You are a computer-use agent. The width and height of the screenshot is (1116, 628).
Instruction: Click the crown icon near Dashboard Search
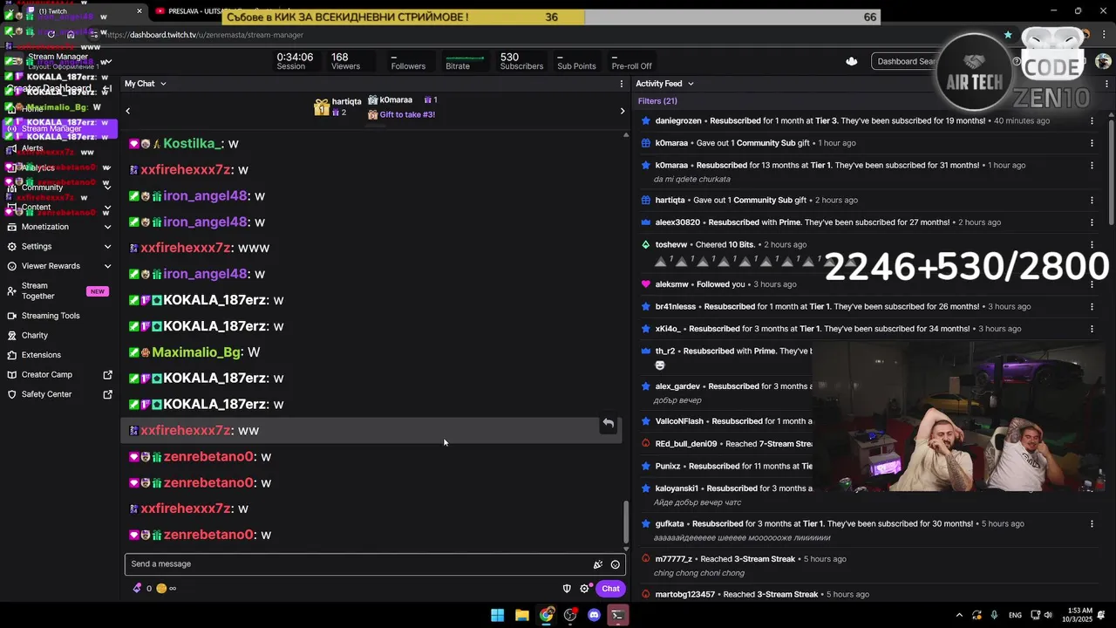click(x=852, y=61)
